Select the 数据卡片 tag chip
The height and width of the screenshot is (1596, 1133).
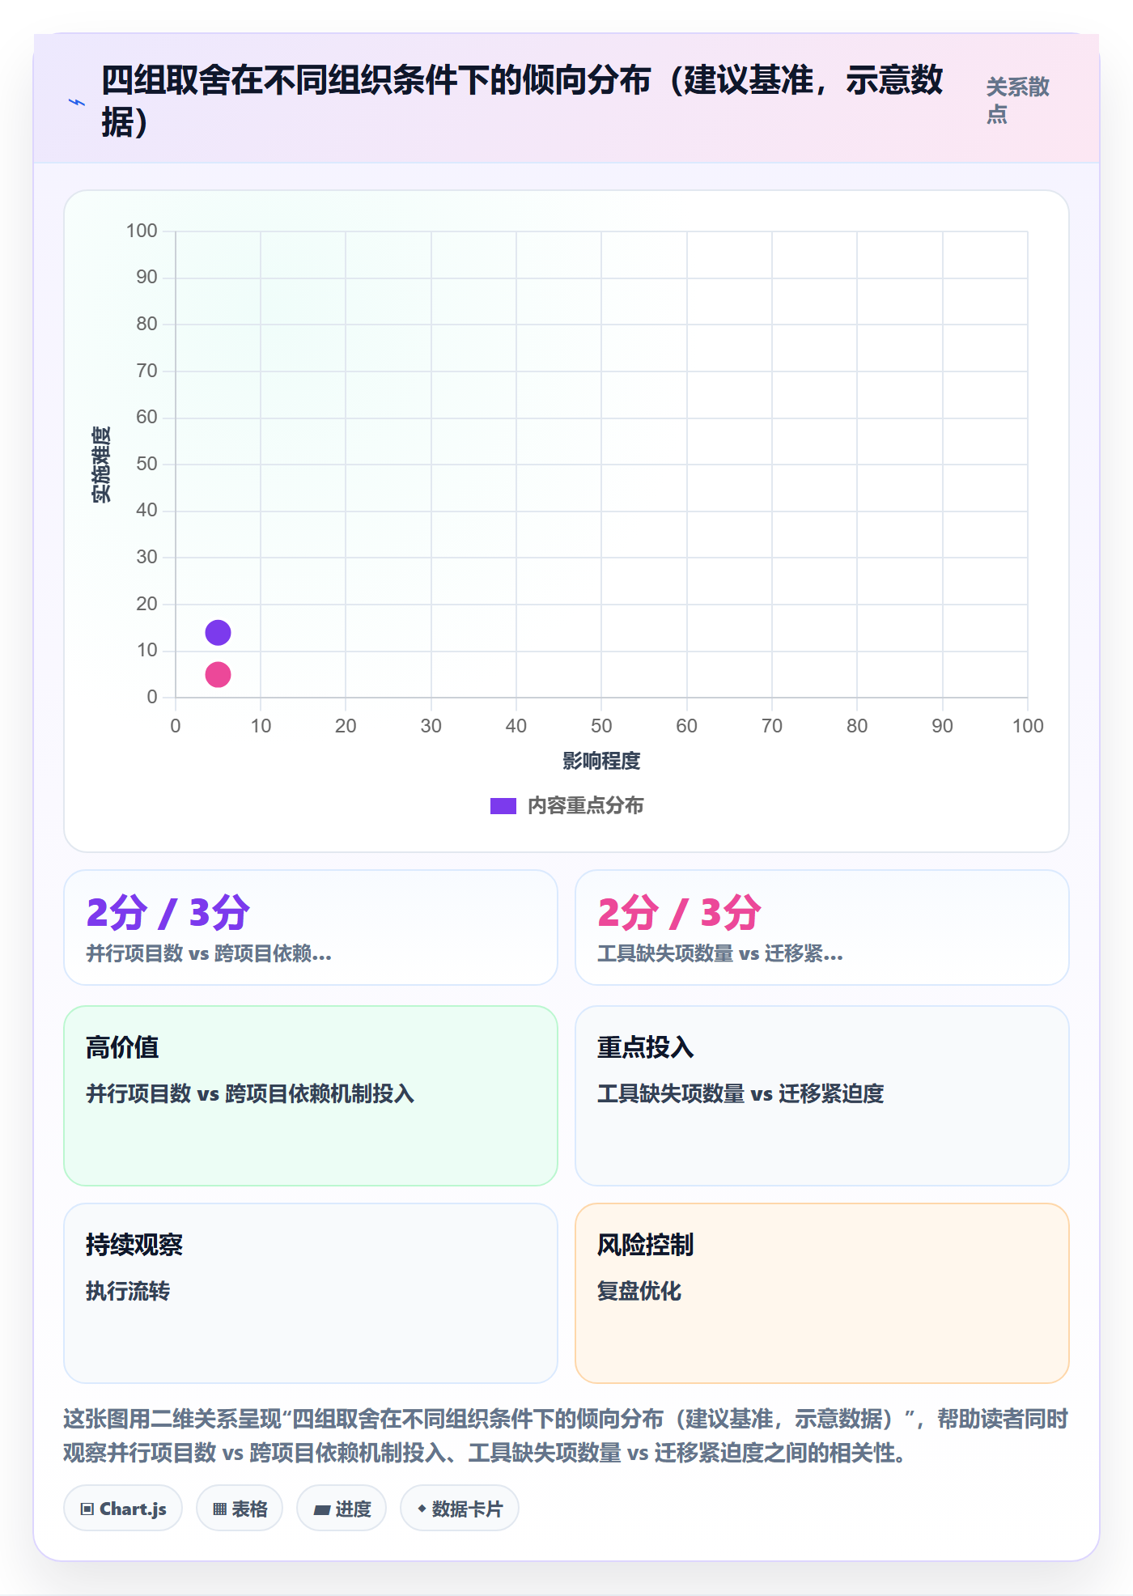[460, 1509]
